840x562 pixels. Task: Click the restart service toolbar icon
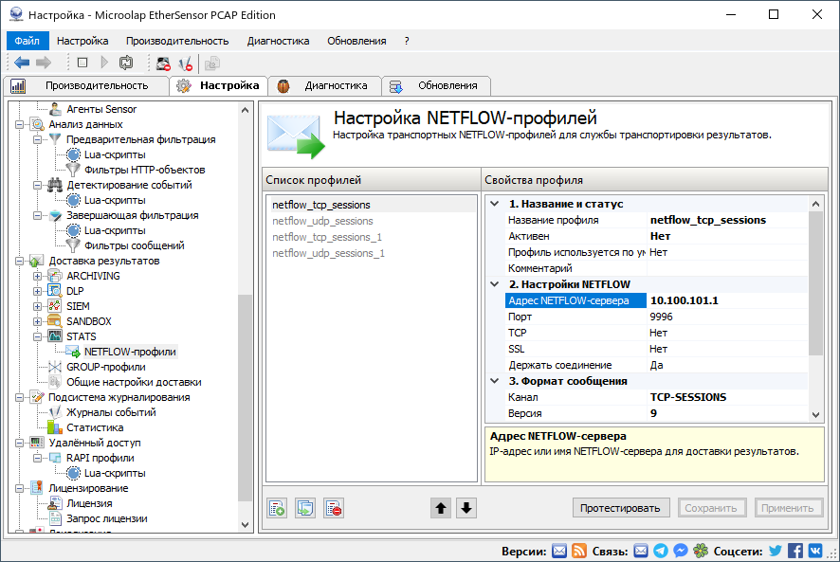127,63
